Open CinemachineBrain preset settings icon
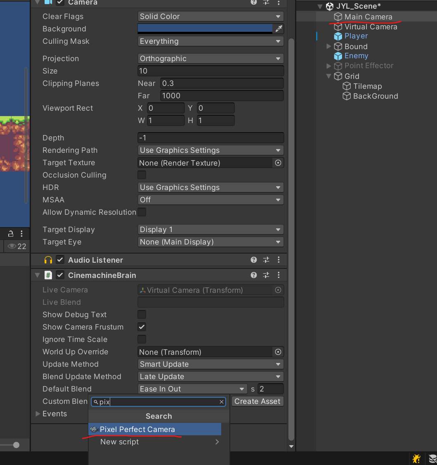The height and width of the screenshot is (465, 437). [266, 275]
